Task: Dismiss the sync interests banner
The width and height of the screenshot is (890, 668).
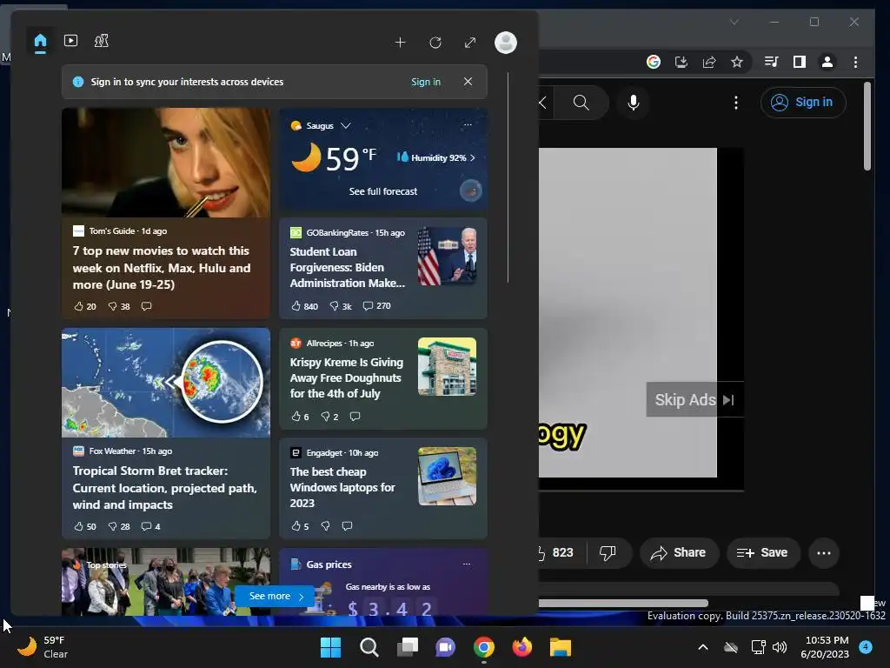Action: pos(468,82)
